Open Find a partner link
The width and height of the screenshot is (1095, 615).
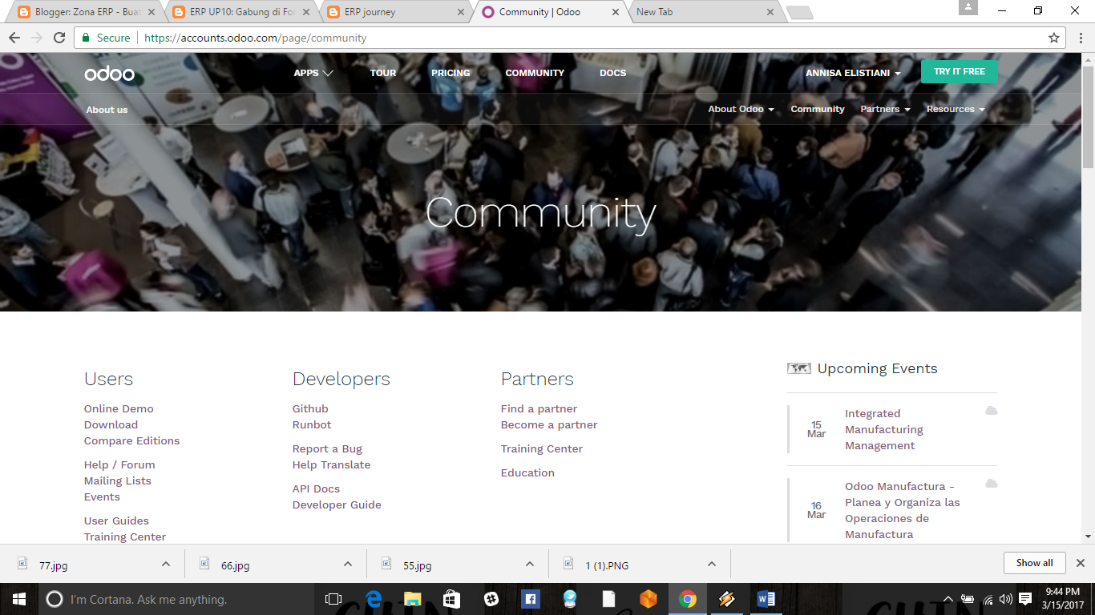pyautogui.click(x=539, y=408)
